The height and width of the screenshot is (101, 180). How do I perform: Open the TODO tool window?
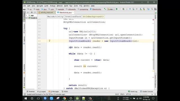(x=65, y=91)
